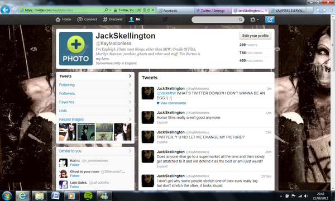Image resolution: width=335 pixels, height=201 pixels.
Task: Open Twitter settings gear dropdown
Action: [x=254, y=20]
